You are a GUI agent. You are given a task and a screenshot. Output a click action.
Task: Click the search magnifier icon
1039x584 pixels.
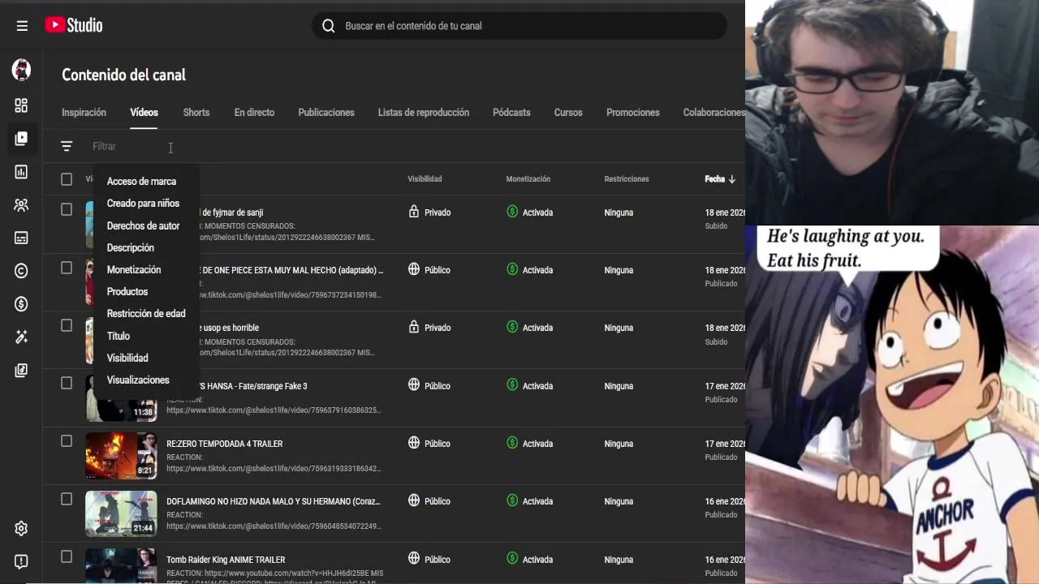[x=329, y=26]
